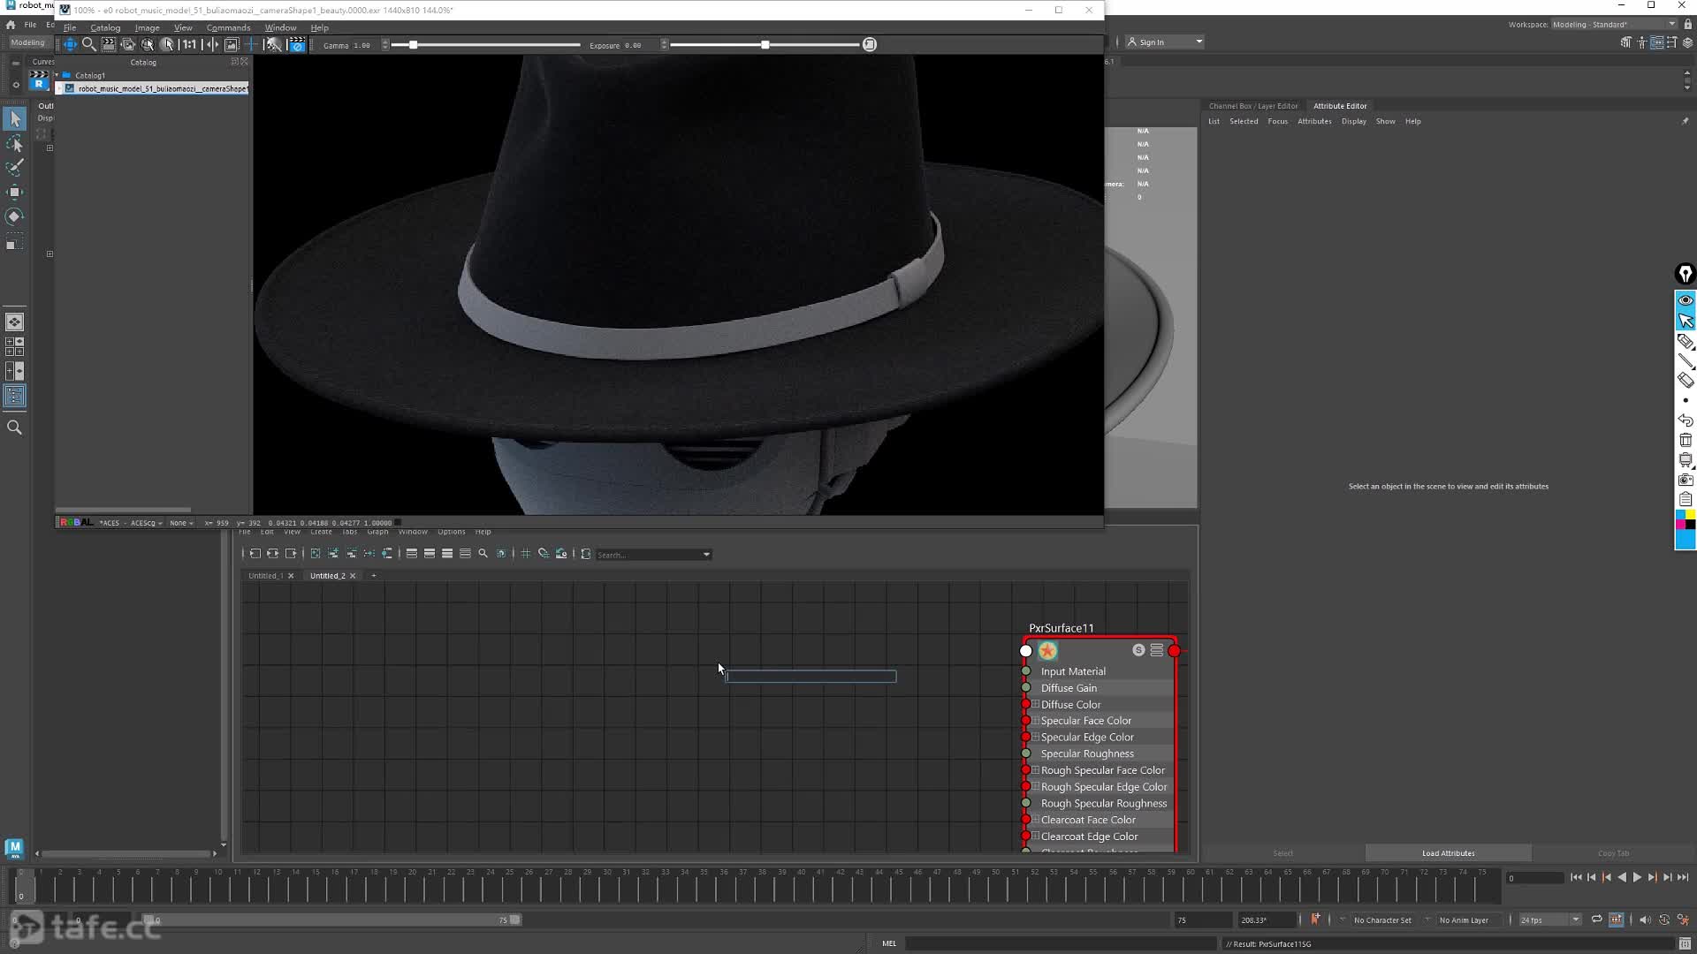
Task: Click the PxrSurface11 node view mode lines icon
Action: pos(1157,650)
